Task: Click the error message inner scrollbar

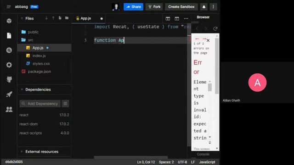Action: coord(210,87)
